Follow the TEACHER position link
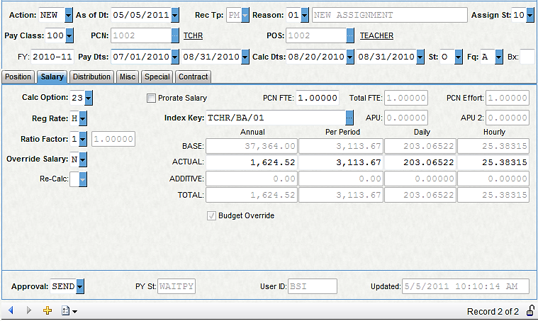 tap(376, 35)
